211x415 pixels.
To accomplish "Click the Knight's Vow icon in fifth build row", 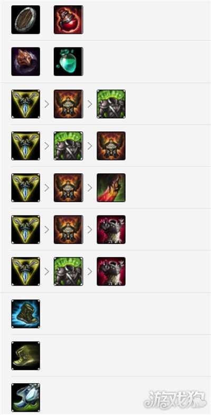I will [111, 271].
